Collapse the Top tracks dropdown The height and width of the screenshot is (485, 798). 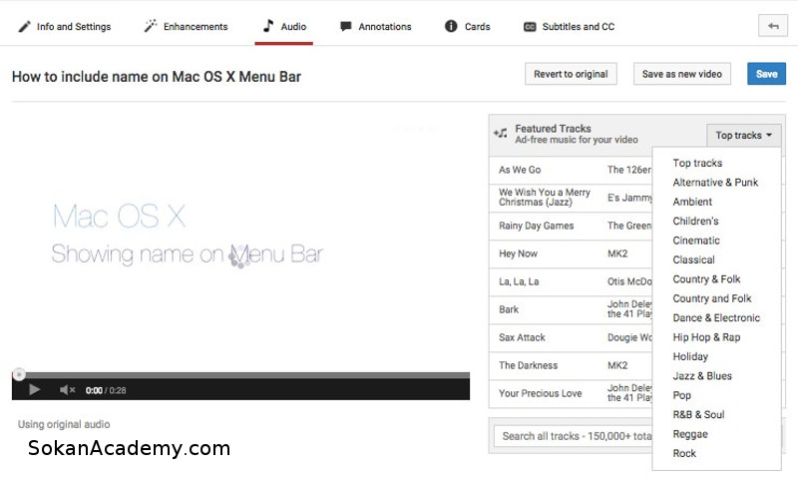744,136
